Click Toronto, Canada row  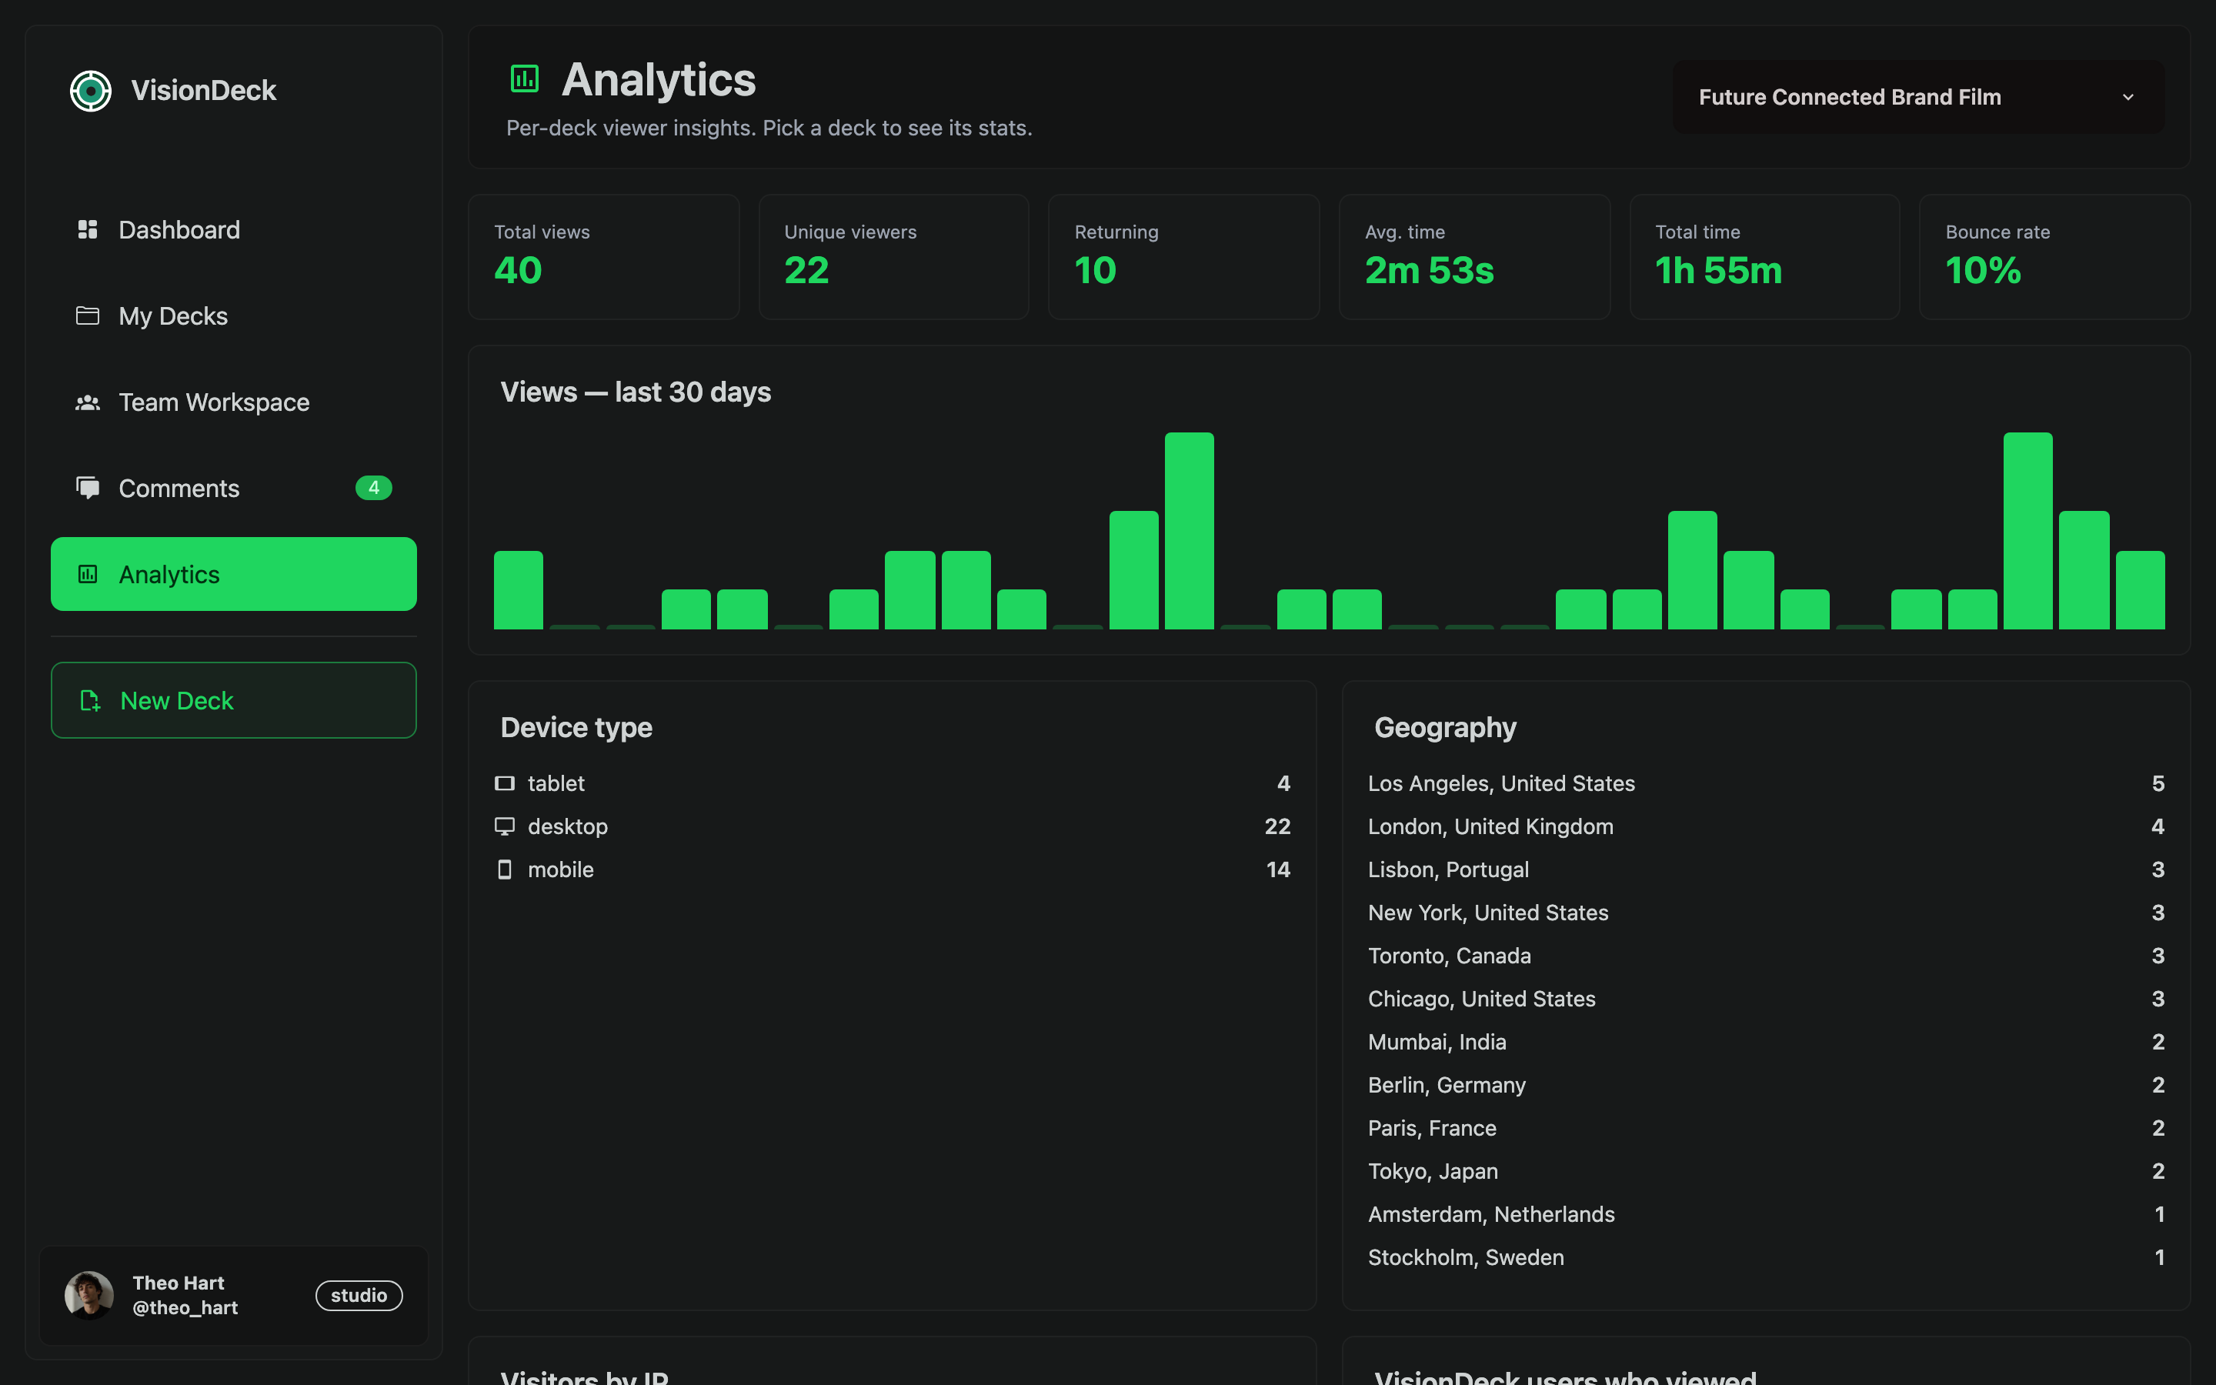[1765, 956]
